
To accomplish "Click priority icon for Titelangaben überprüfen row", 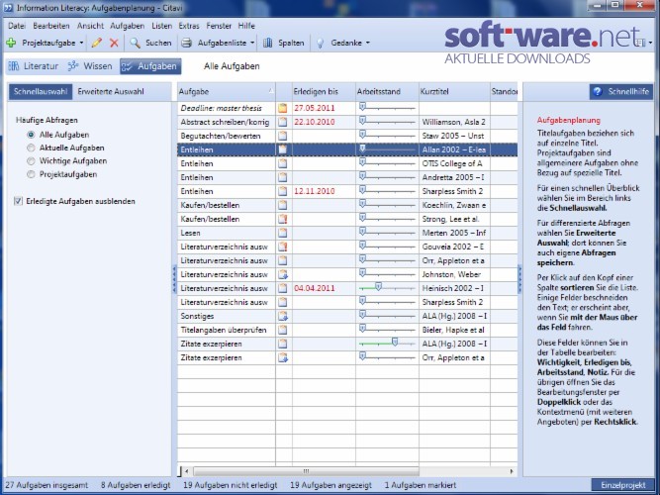I will pyautogui.click(x=283, y=330).
